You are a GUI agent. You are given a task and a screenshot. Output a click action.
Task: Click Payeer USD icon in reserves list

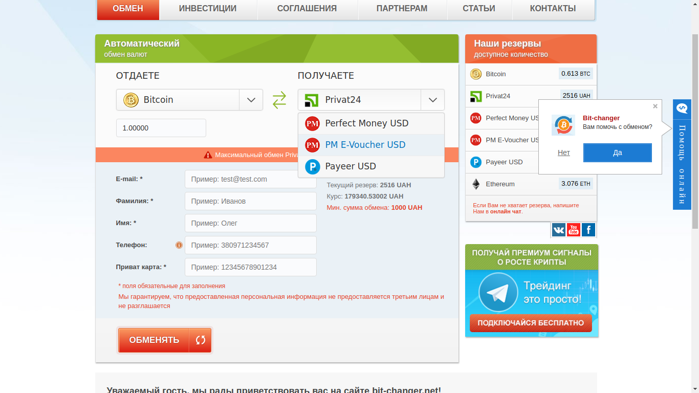(x=476, y=162)
